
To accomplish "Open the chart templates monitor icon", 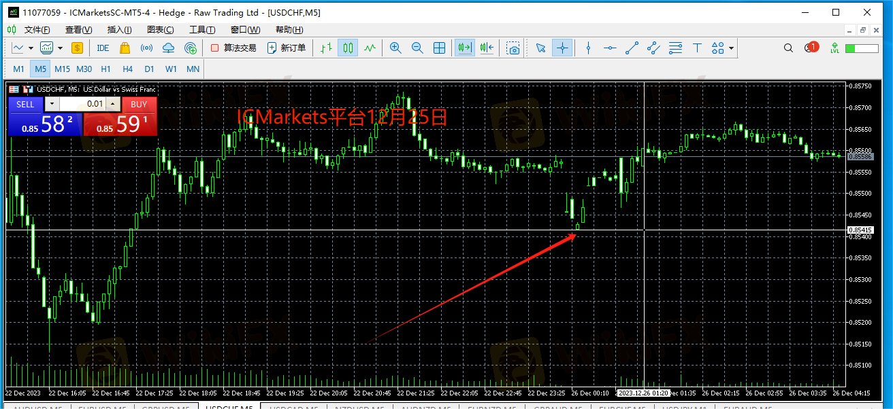I will [x=47, y=48].
